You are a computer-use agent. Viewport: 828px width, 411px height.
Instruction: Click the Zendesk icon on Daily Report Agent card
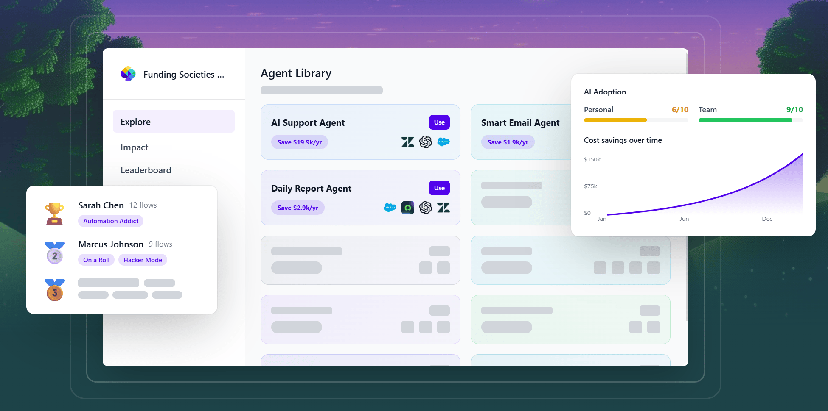click(443, 208)
